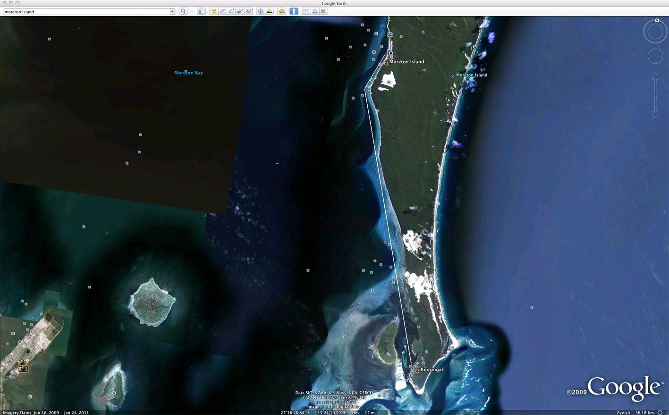Toggle the sidebar visibility button
Viewport: 669px width, 415px height.
[x=201, y=11]
